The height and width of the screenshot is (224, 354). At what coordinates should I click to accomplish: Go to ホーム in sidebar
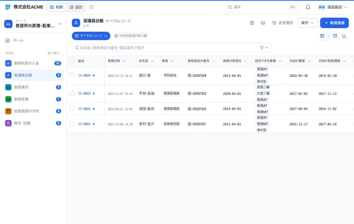(x=33, y=40)
